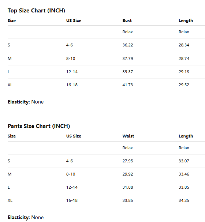Click the first Elasticity: None label

(x=26, y=102)
